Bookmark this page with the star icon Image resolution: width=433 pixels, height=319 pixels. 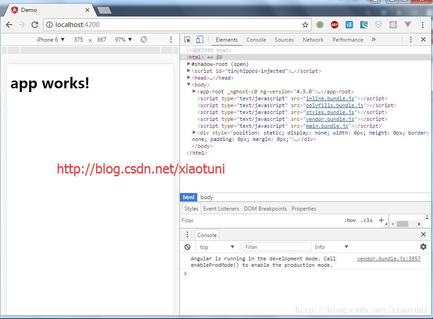click(x=305, y=25)
